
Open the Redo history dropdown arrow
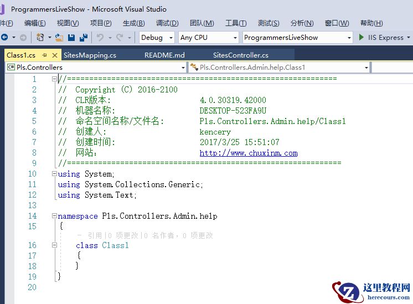[x=130, y=38]
